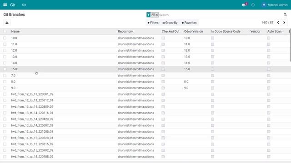
Task: Sort by the Vendor column header
Action: coord(255,31)
